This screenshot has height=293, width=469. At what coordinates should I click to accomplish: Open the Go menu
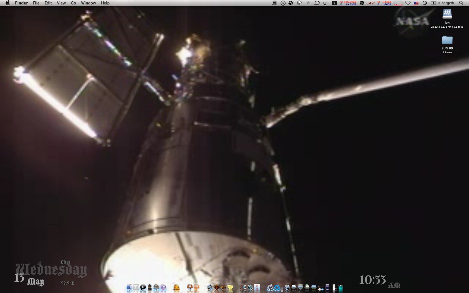tap(73, 3)
